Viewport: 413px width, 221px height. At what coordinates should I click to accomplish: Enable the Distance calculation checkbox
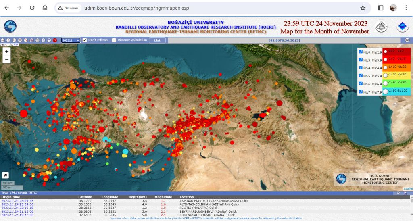[114, 40]
